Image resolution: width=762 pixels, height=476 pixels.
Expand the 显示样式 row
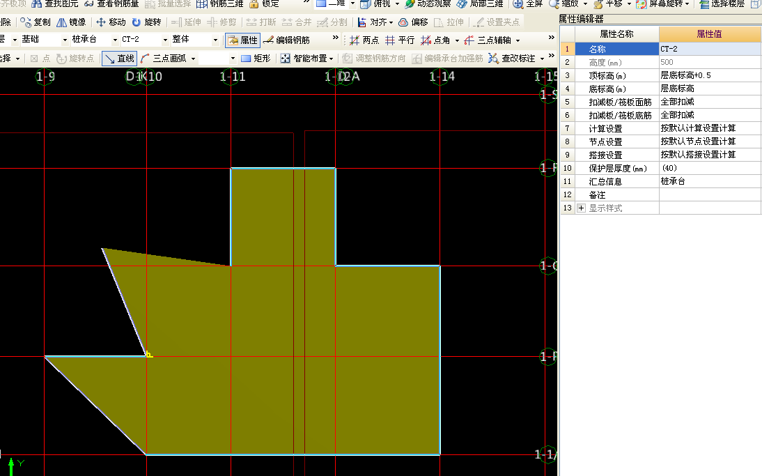point(581,208)
